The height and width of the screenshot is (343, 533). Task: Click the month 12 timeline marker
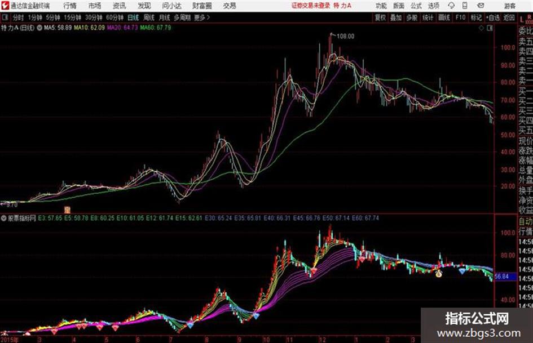coord(322,340)
